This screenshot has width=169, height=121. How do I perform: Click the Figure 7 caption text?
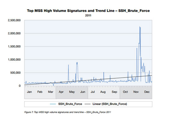coord(68,112)
